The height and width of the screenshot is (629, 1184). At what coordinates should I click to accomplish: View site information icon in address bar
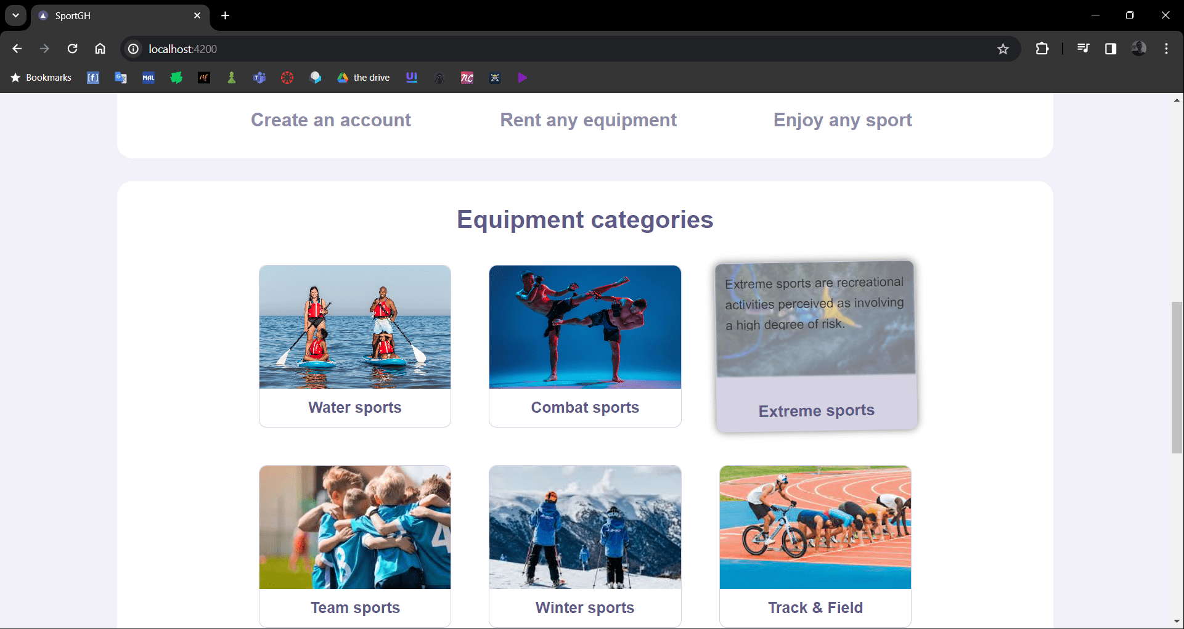click(133, 49)
